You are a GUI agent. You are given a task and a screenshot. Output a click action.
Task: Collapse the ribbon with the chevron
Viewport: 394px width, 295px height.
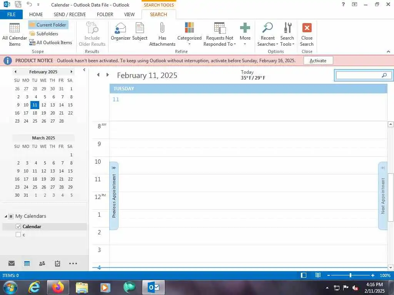(389, 51)
